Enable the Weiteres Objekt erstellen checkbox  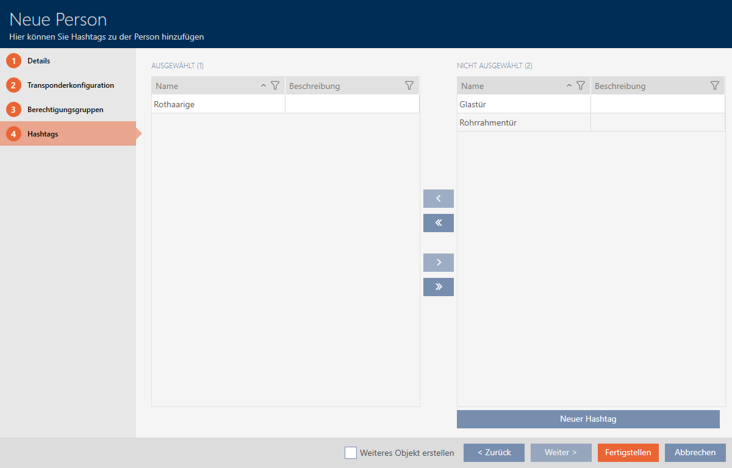coord(351,453)
